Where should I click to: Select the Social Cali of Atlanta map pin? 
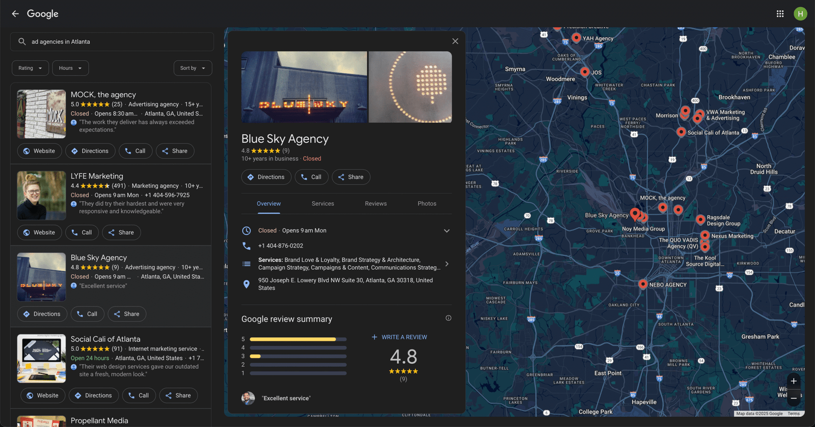point(681,132)
